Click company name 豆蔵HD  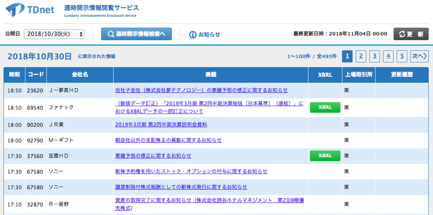[58, 156]
